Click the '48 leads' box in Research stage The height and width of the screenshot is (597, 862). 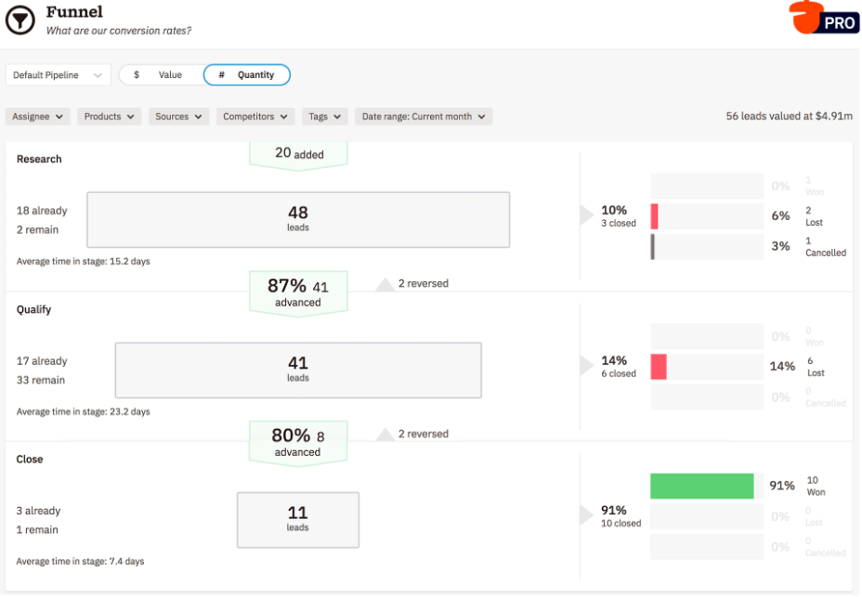[297, 219]
